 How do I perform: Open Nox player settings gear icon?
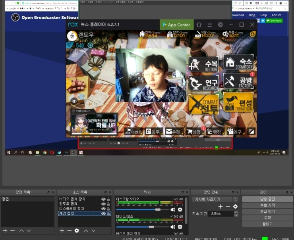[220, 25]
